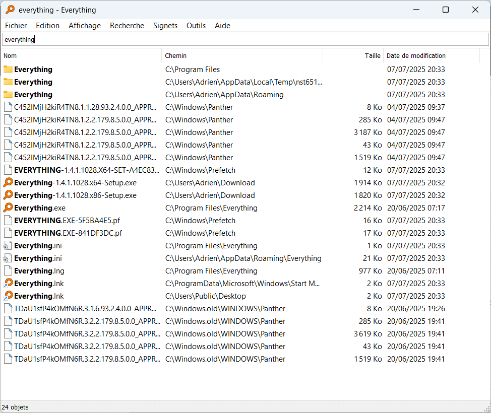Open the Affichage menu

pos(85,26)
